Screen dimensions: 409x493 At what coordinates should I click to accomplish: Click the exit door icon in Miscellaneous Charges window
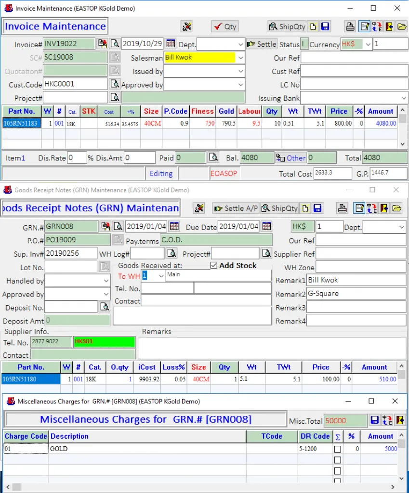399,420
